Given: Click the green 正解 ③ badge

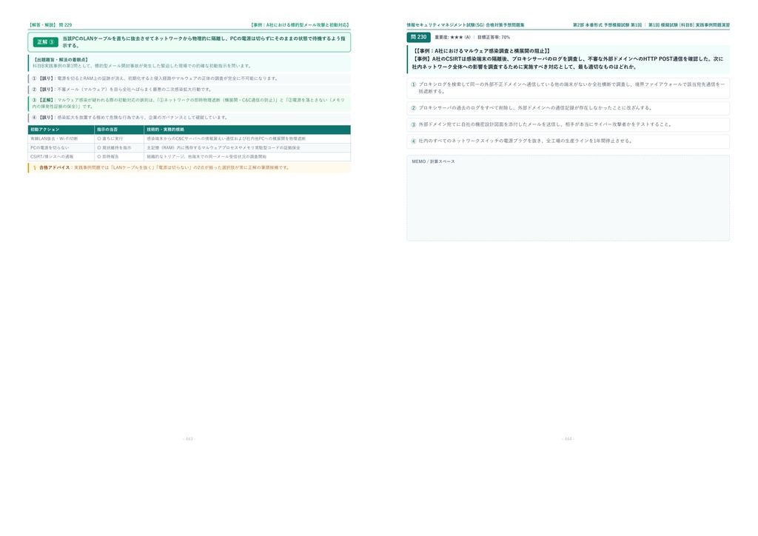Looking at the screenshot, I should coord(45,42).
